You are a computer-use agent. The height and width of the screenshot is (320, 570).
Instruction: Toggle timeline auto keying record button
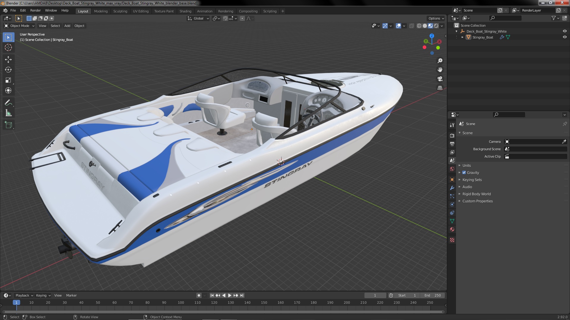[x=199, y=295]
